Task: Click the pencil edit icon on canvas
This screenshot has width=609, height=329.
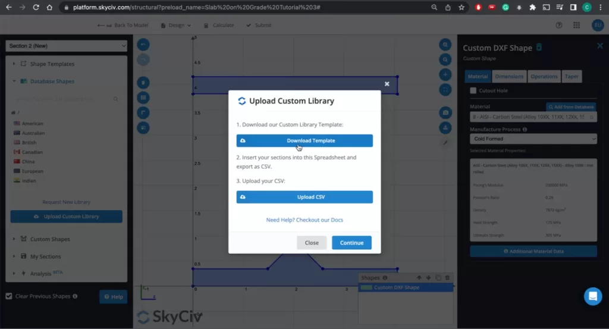Action: point(445,143)
